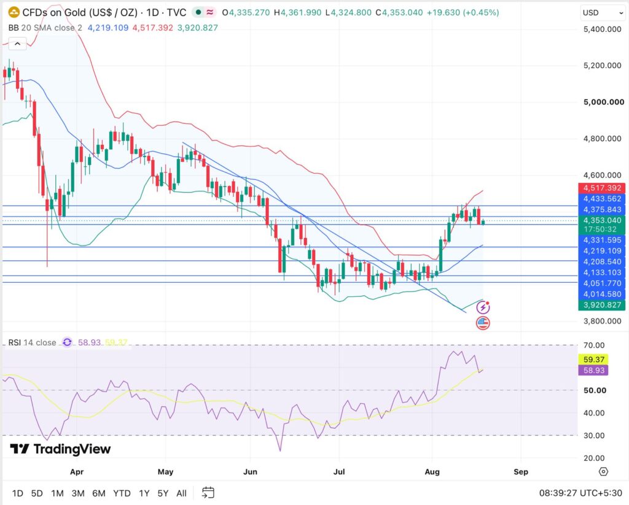Click the Jun label on the time axis
This screenshot has height=505, width=629.
[x=250, y=472]
